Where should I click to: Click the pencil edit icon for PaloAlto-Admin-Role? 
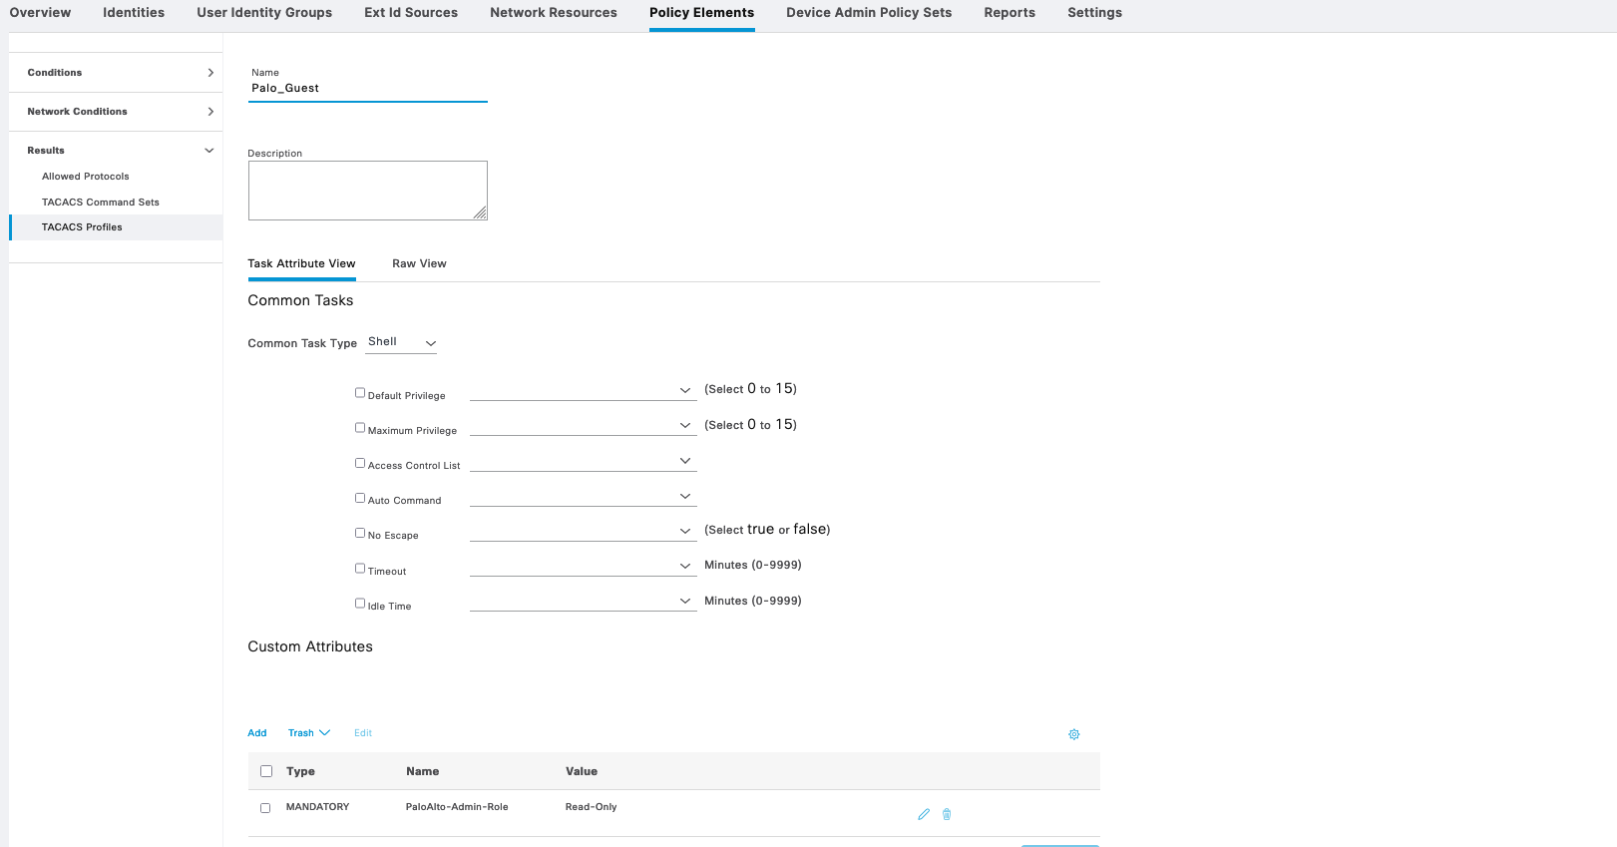pyautogui.click(x=924, y=814)
